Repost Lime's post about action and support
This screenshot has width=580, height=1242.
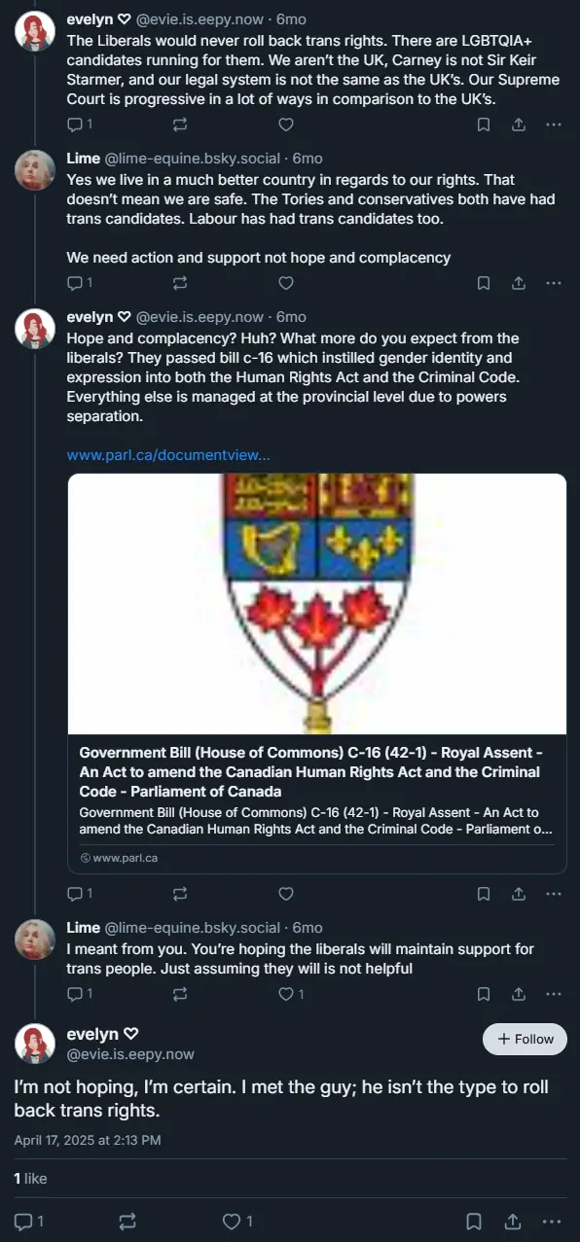(x=179, y=283)
